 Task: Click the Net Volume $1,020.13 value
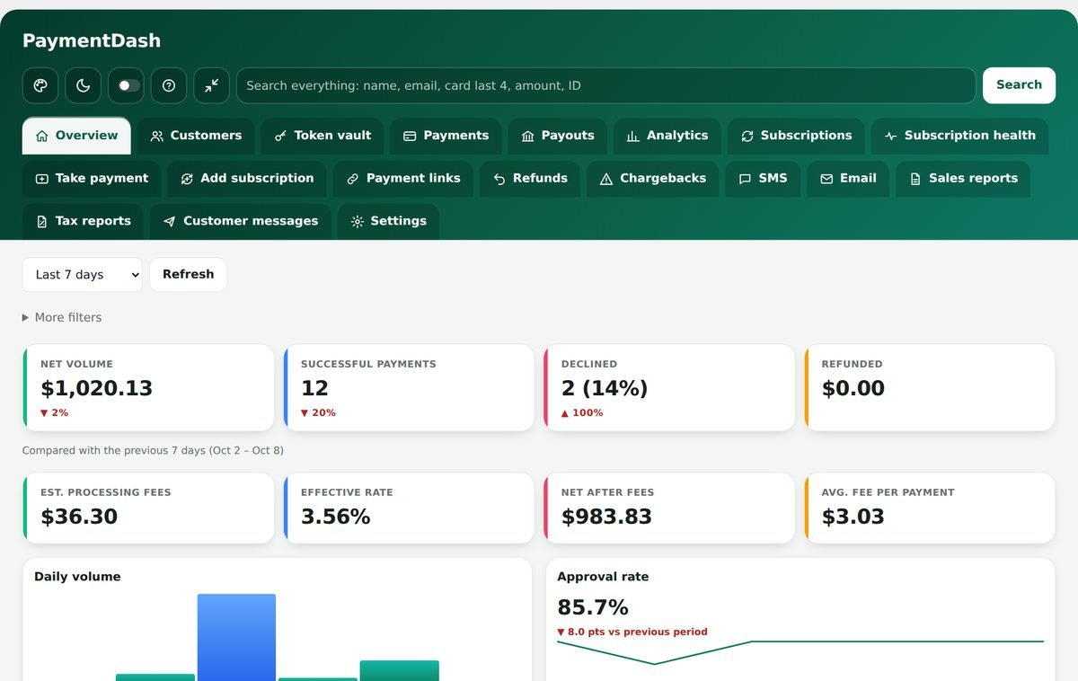pos(97,389)
